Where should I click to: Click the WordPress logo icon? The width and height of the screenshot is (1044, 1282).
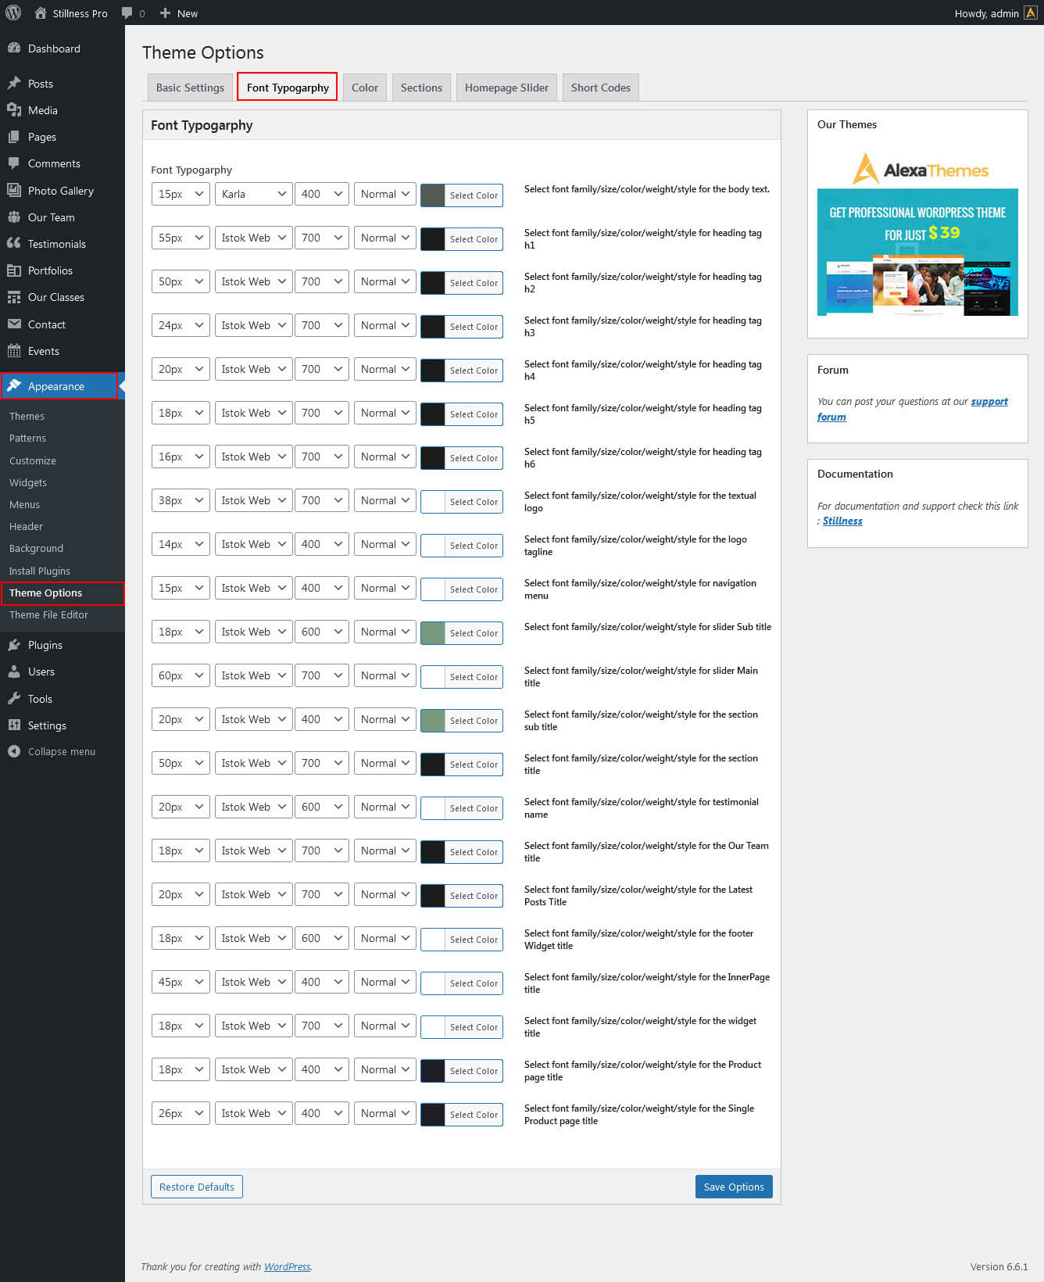pos(13,13)
